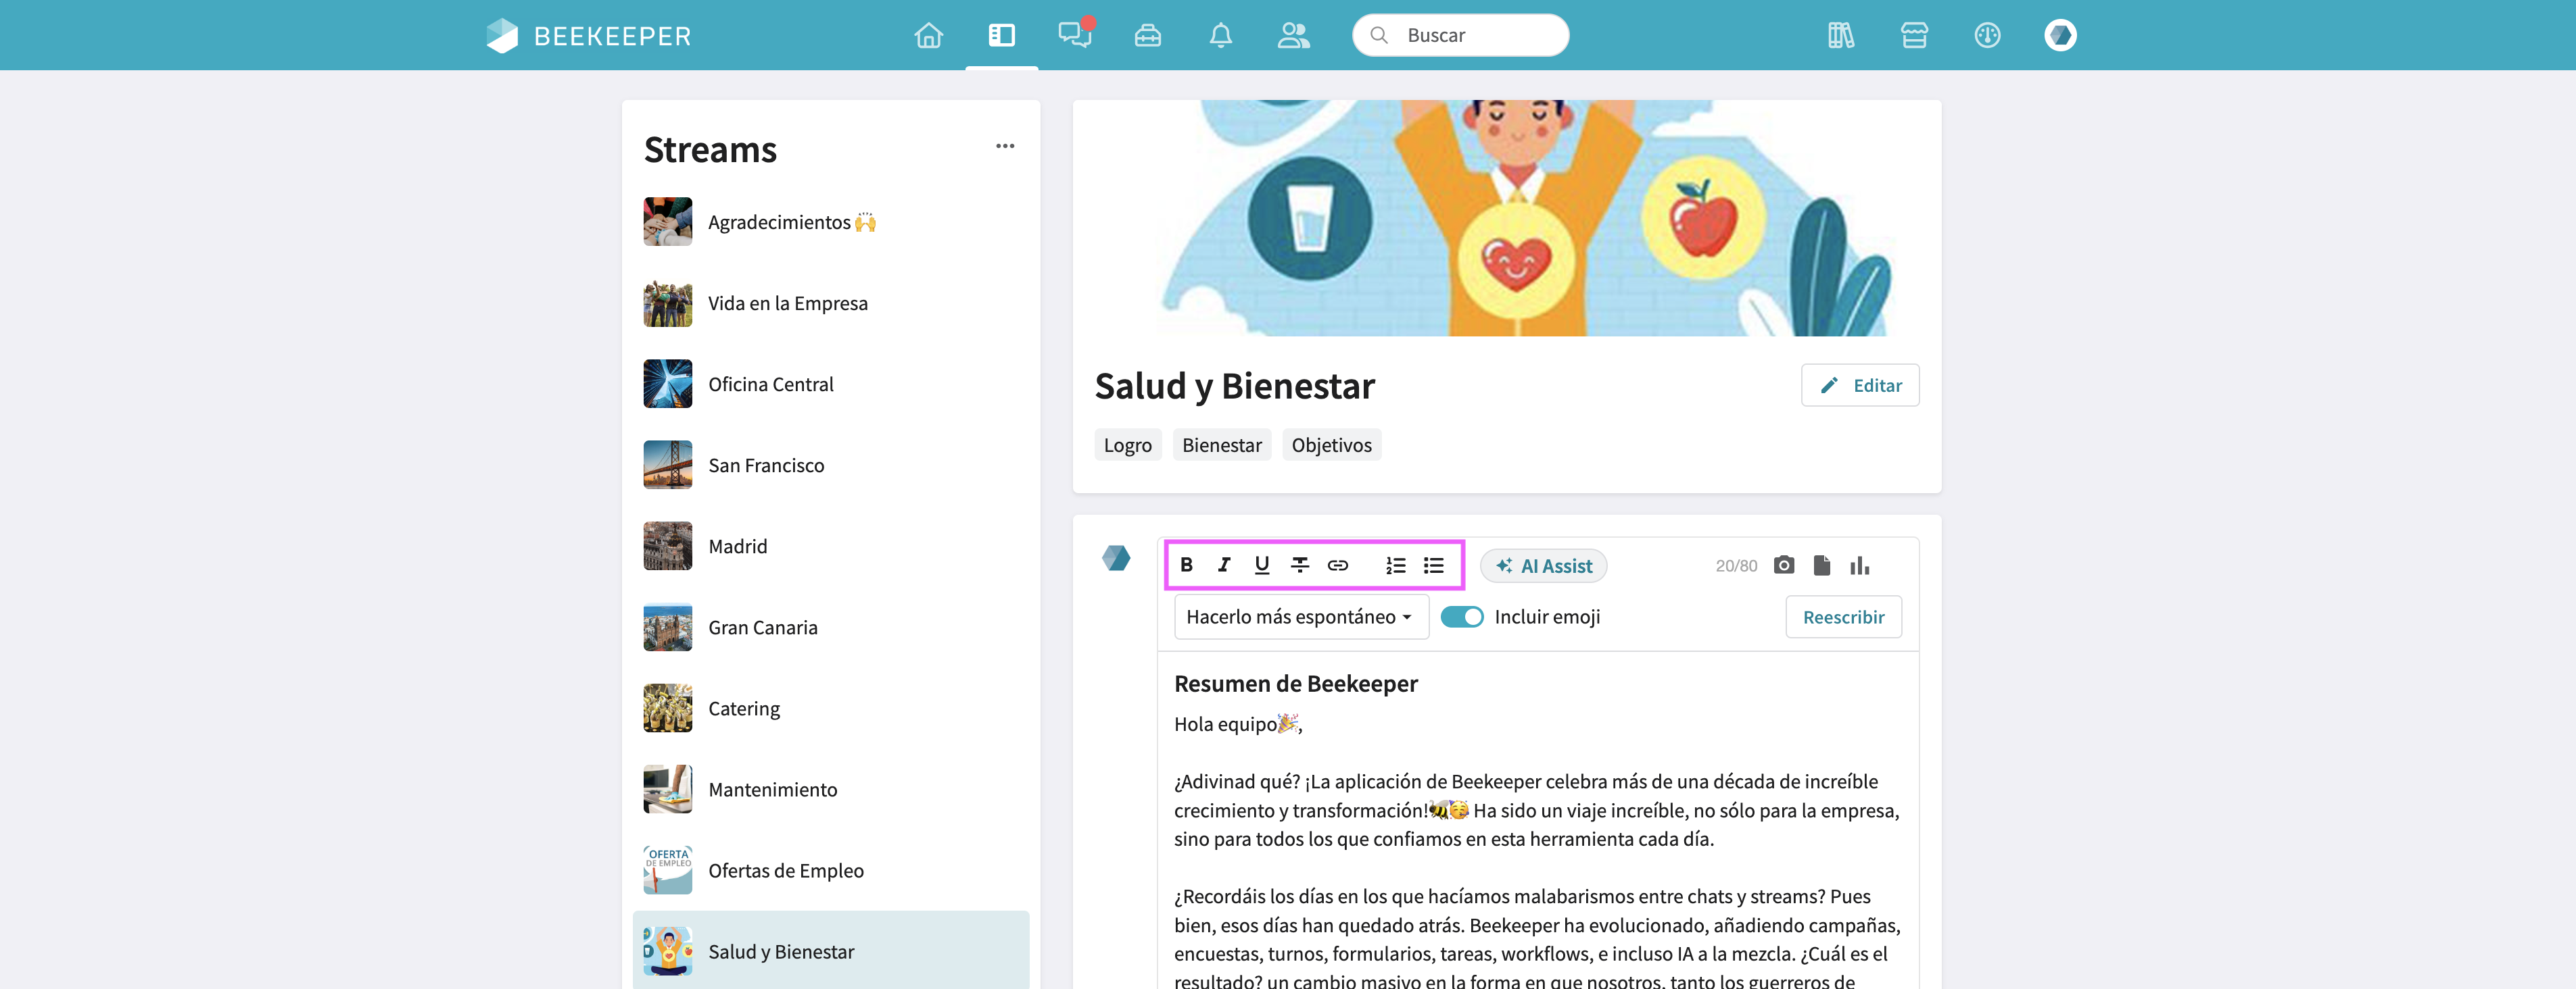Viewport: 2576px width, 989px height.
Task: Click inside the post text starting Hola equipo
Action: pyautogui.click(x=1537, y=849)
